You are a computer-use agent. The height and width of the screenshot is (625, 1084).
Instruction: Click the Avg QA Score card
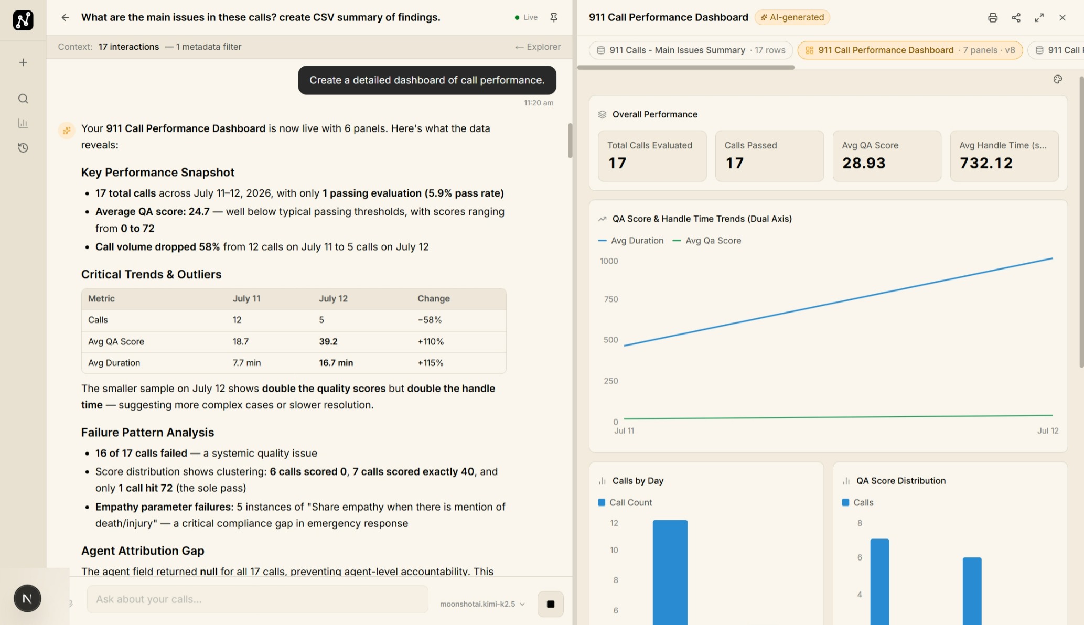click(x=887, y=156)
